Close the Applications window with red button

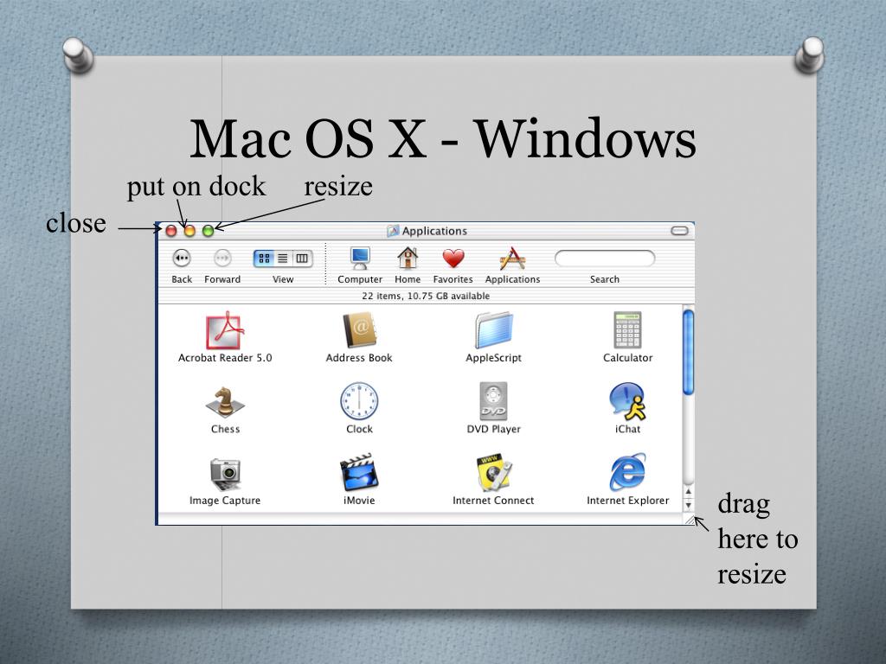click(x=171, y=231)
